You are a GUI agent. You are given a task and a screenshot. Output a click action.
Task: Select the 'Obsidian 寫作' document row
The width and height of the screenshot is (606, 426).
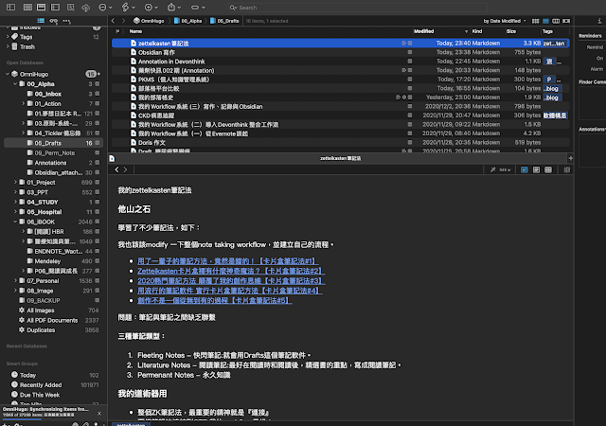pos(341,52)
